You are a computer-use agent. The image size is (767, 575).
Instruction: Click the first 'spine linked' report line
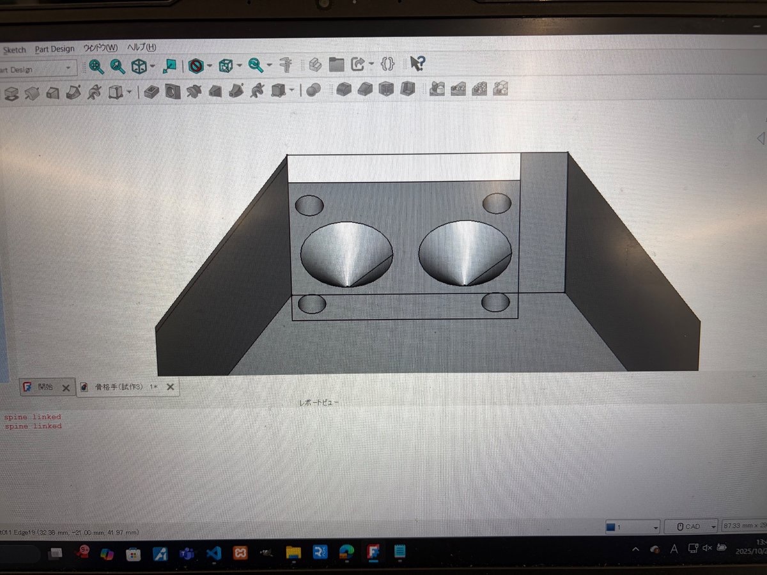(33, 417)
